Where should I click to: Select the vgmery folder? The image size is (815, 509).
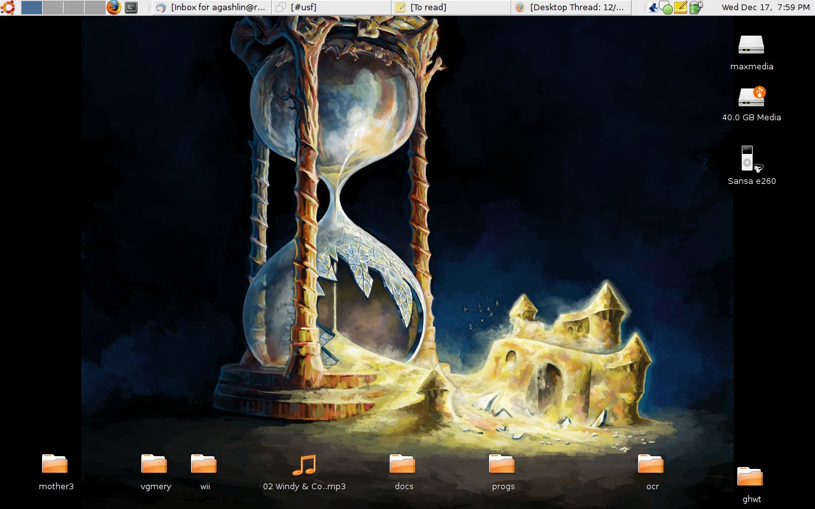coord(155,472)
